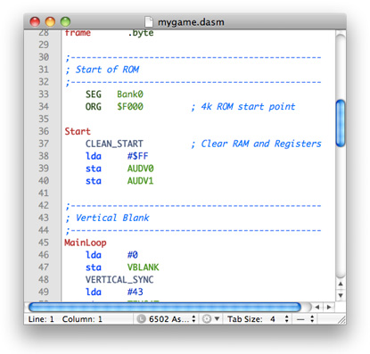
Task: Open the Tab Size 4 dropdown
Action: click(259, 319)
